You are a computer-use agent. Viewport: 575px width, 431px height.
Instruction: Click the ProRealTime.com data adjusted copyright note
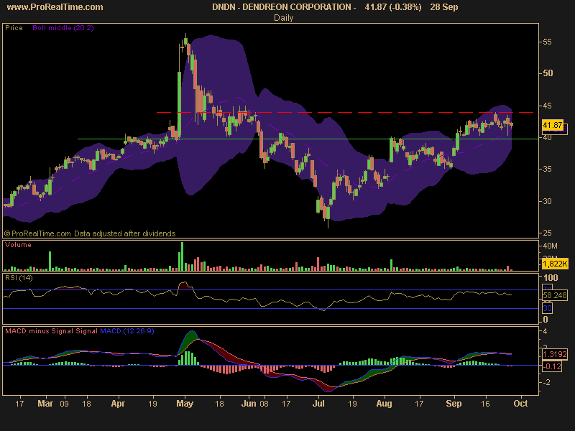90,233
